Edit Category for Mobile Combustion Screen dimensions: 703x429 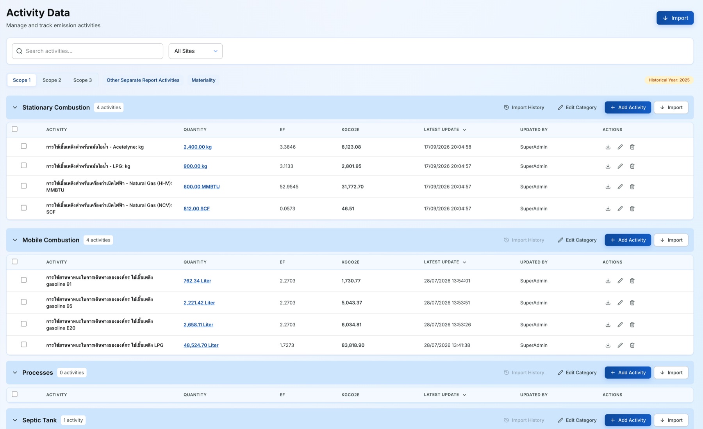point(577,240)
